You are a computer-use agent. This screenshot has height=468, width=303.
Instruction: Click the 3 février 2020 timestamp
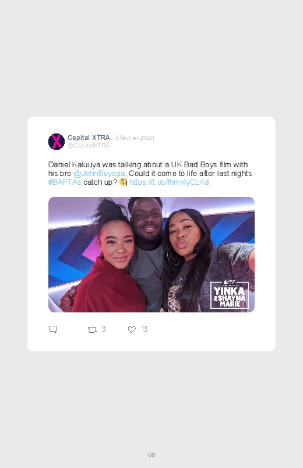click(135, 138)
